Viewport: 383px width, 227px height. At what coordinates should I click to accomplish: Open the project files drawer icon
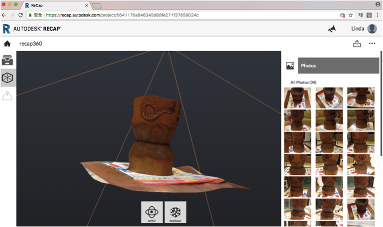(7, 60)
